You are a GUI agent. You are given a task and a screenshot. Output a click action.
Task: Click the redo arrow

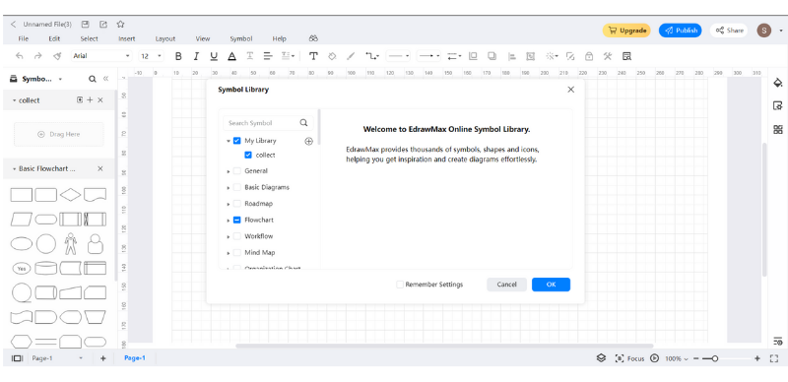38,56
